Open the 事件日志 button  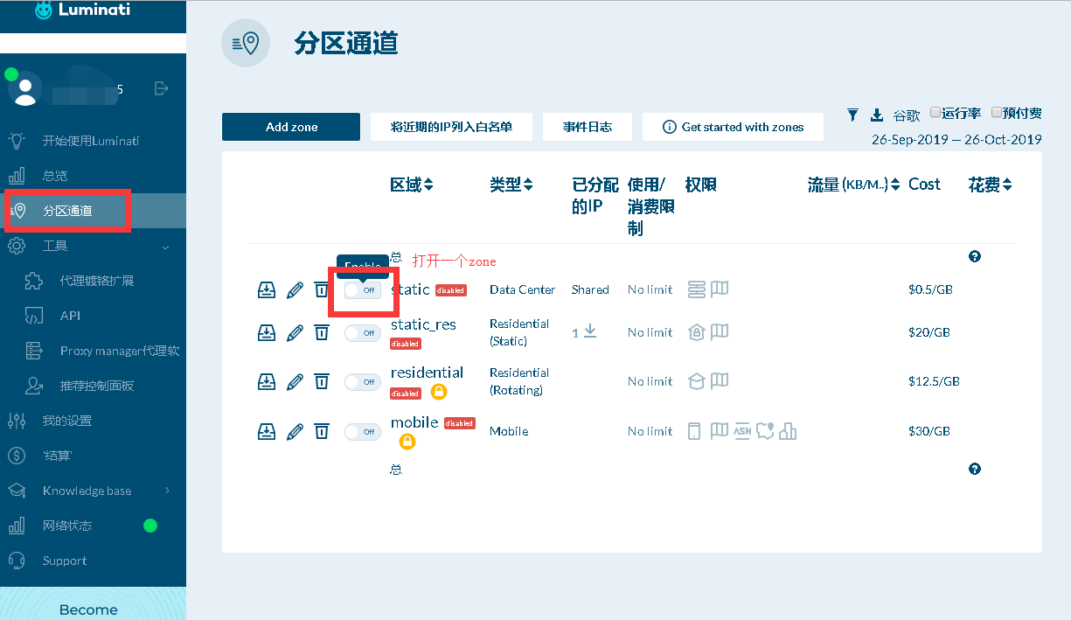point(588,127)
